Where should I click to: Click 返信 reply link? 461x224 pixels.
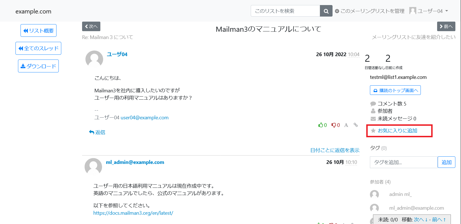(x=97, y=132)
